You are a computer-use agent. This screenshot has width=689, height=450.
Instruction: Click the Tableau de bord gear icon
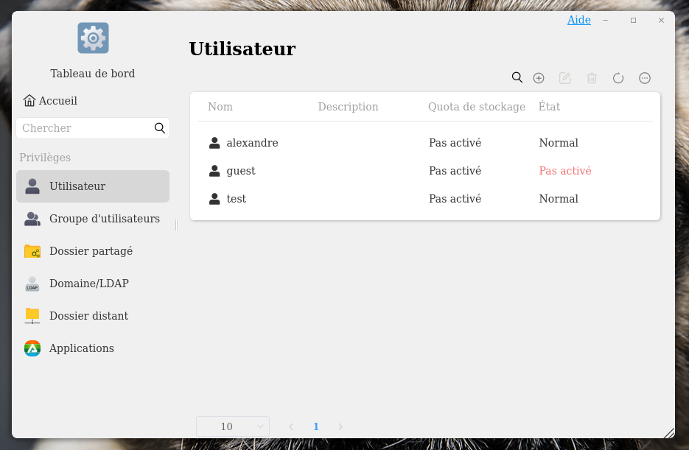(93, 38)
